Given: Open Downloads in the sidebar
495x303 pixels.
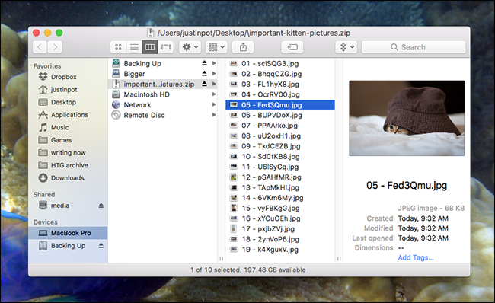Looking at the screenshot, I should 68,177.
